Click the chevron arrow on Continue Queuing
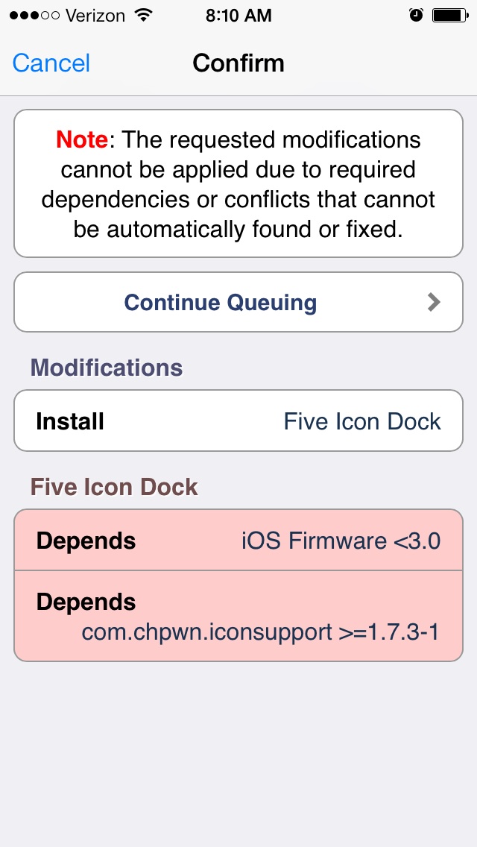This screenshot has width=477, height=847. pos(434,302)
